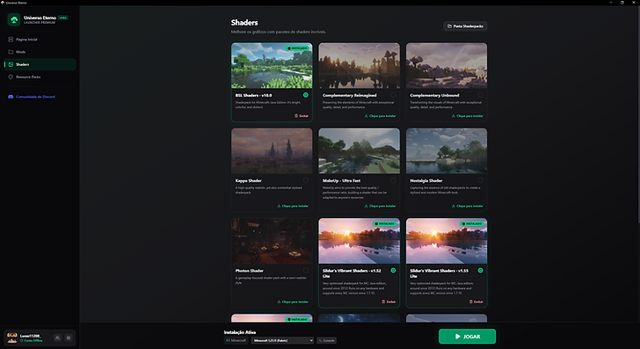
Task: Click the Kappa Shader preview image
Action: pos(272,151)
